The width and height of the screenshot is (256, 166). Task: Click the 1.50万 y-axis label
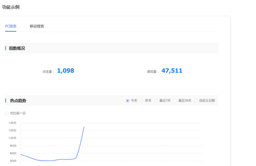pyautogui.click(x=13, y=131)
